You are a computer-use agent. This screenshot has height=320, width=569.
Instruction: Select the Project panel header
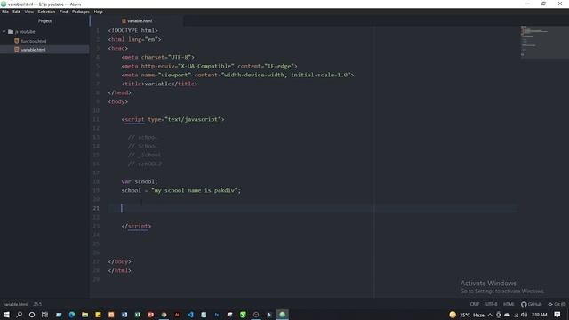45,21
